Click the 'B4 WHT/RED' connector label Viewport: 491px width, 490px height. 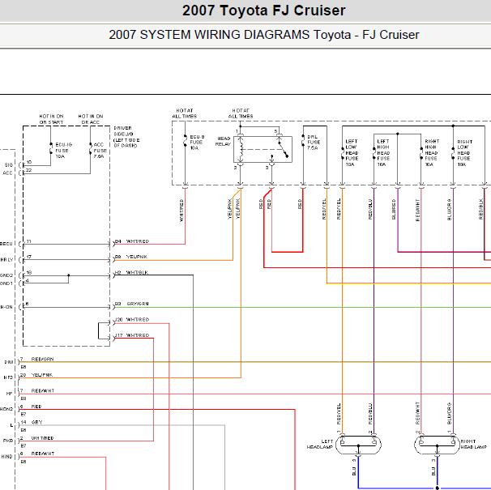click(x=132, y=241)
